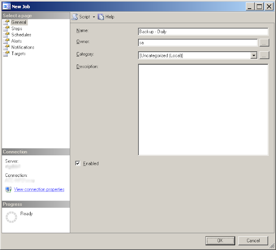Open the Steps page
This screenshot has height=250, width=276.
click(17, 28)
